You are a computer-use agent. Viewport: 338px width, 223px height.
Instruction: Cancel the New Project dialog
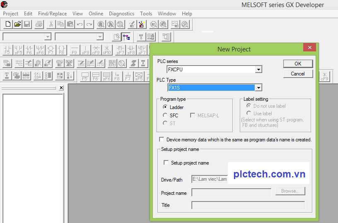[x=298, y=74]
